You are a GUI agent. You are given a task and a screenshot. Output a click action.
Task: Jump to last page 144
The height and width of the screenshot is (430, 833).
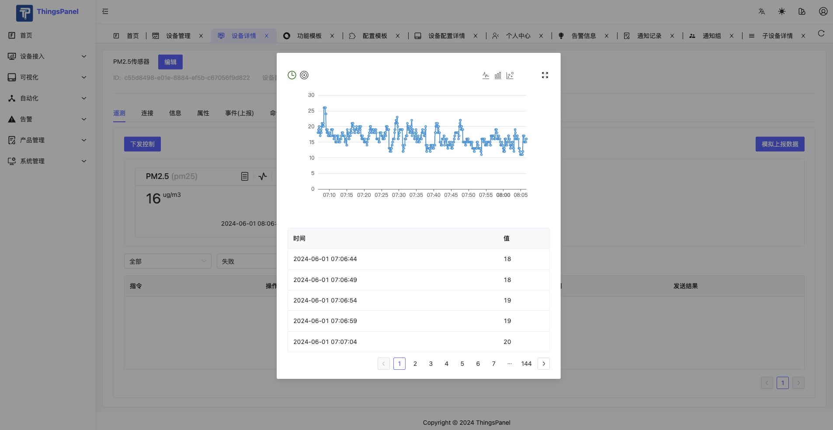(527, 364)
